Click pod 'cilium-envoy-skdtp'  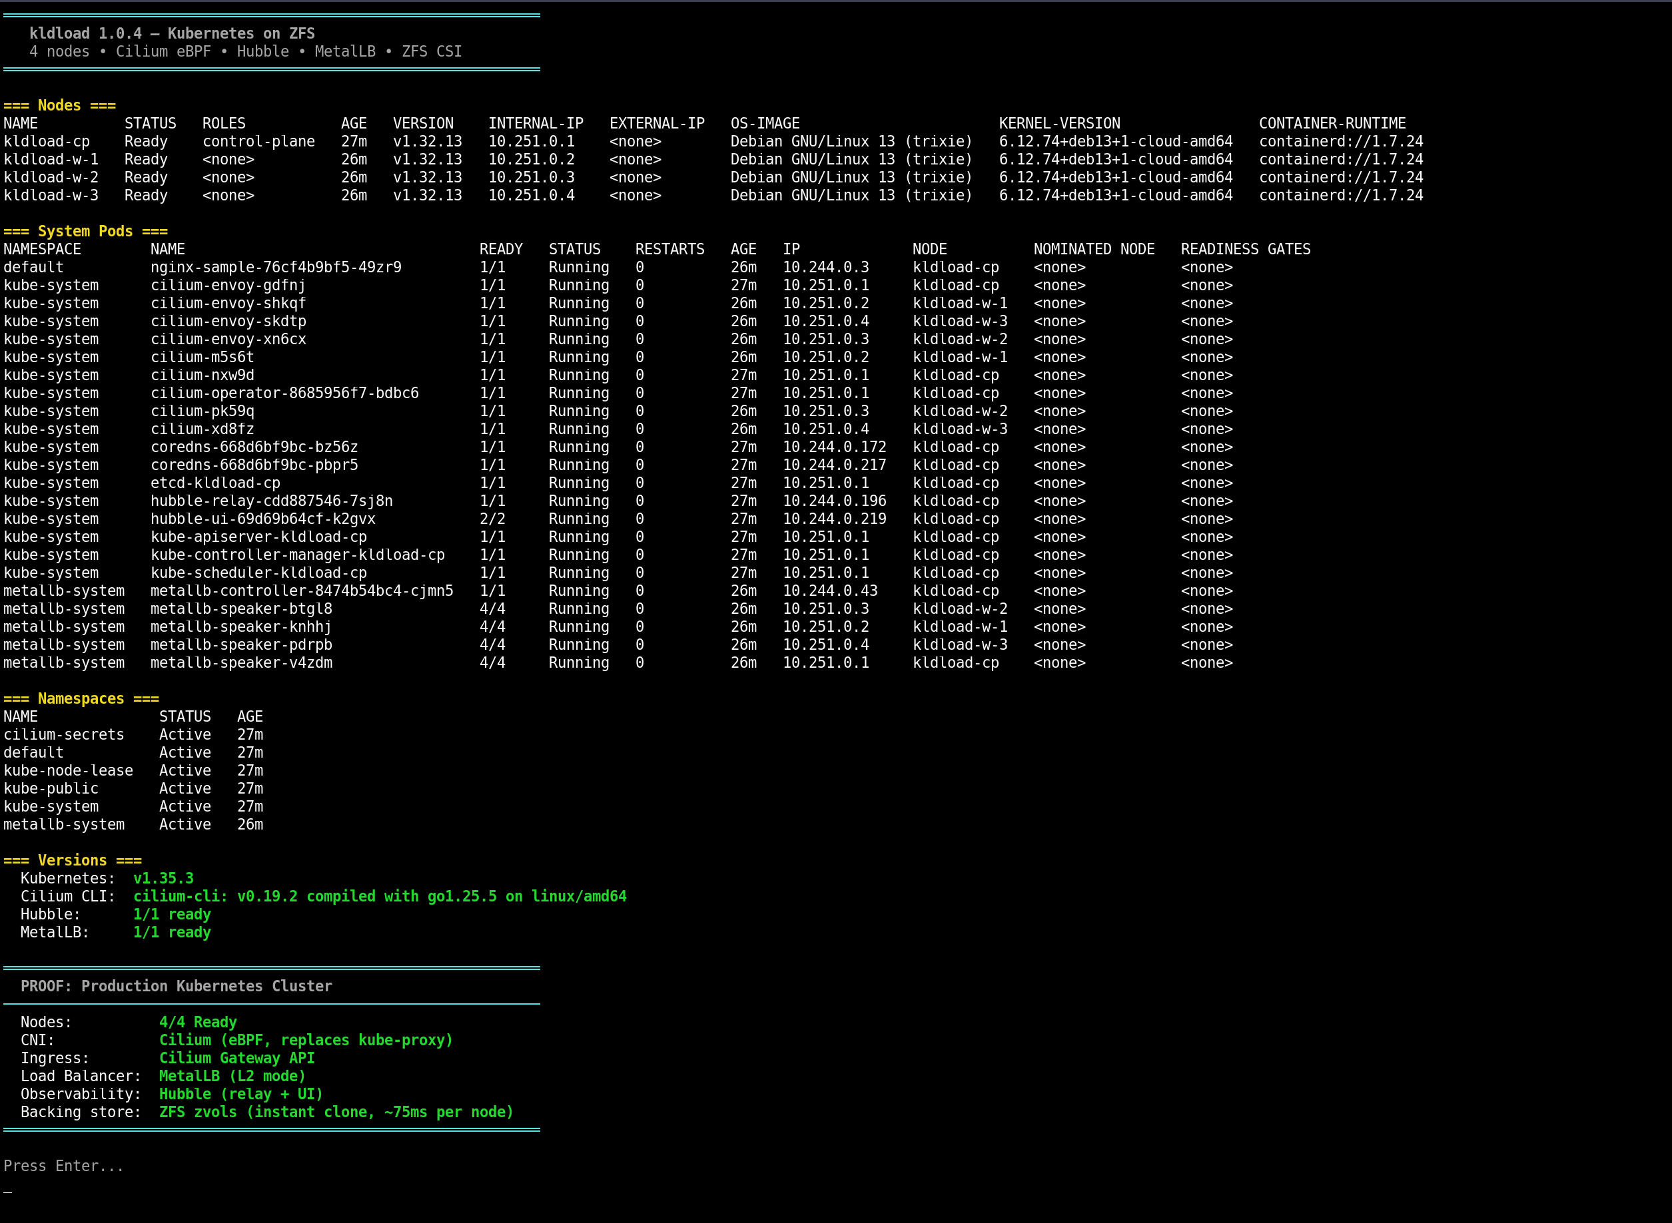click(x=228, y=322)
